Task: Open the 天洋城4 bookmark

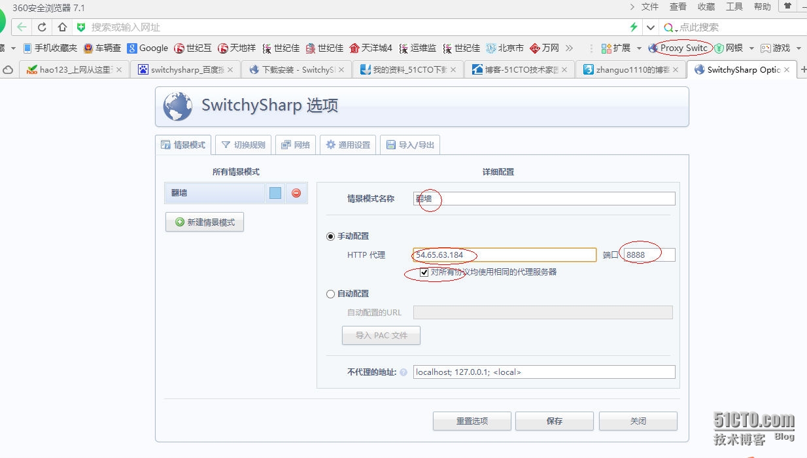Action: 371,48
